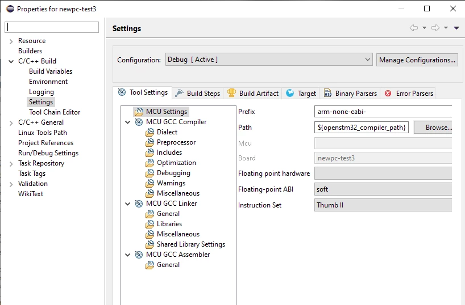Image resolution: width=465 pixels, height=305 pixels.
Task: Select Project References item
Action: (45, 143)
